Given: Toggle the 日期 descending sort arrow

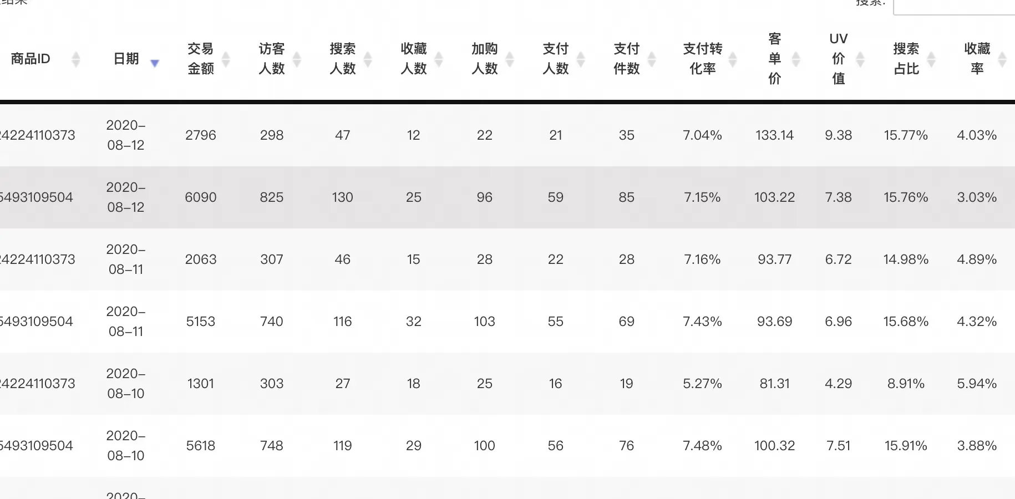Looking at the screenshot, I should (x=155, y=63).
